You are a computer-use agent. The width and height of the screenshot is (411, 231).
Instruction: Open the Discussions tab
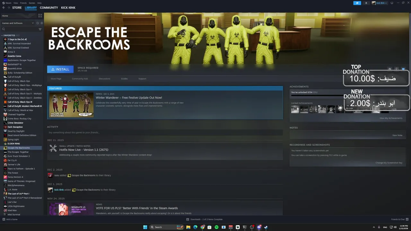104,79
